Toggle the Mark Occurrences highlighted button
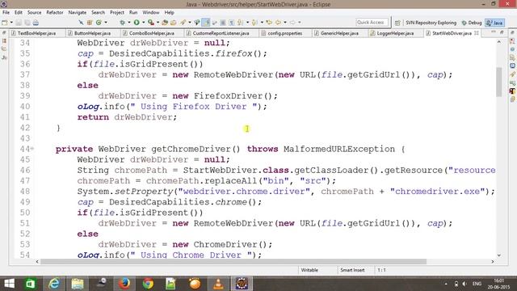This screenshot has width=517, height=291. point(206,23)
